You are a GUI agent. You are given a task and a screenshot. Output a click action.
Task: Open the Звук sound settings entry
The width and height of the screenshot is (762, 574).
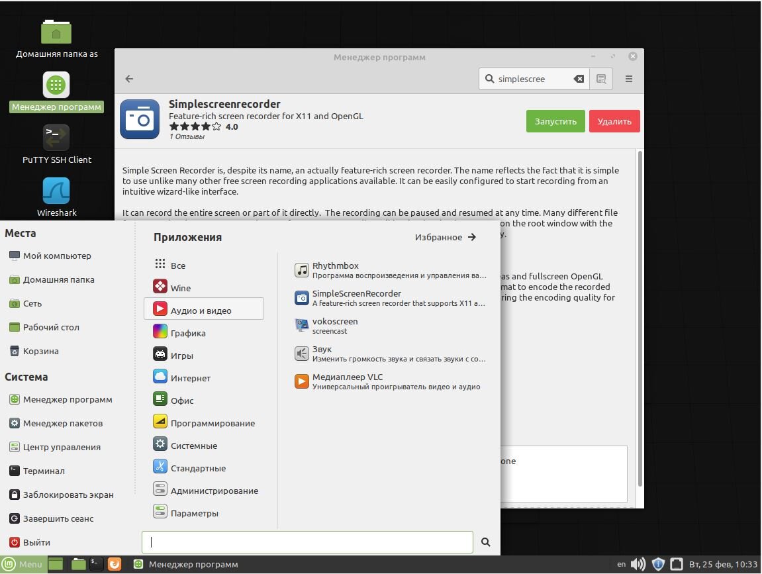tap(390, 354)
